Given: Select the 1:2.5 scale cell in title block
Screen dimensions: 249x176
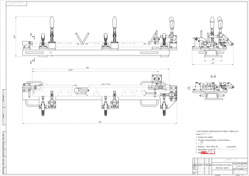Looking at the screenshot, I should (x=245, y=166).
